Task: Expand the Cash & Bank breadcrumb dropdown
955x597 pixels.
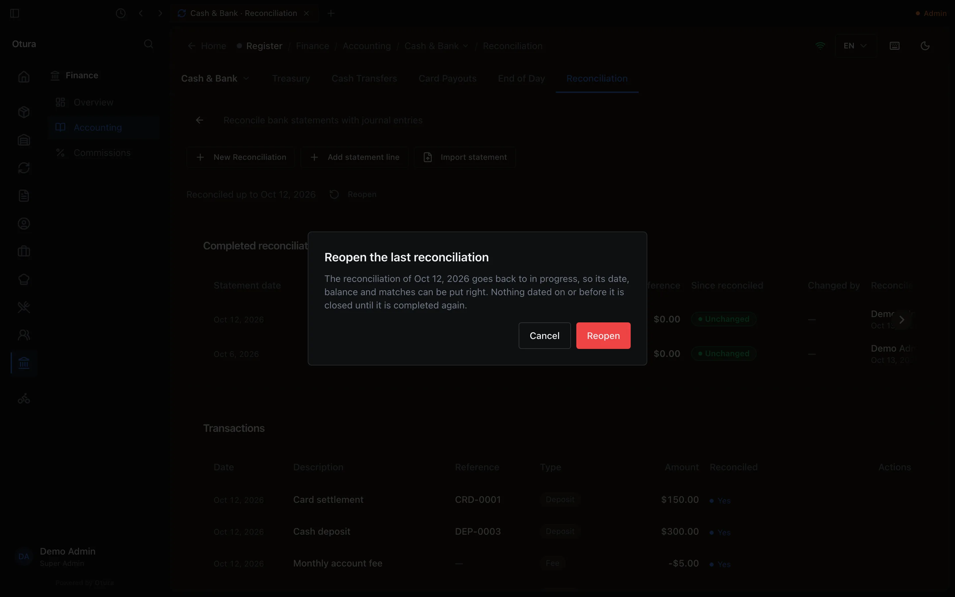Action: (436, 46)
